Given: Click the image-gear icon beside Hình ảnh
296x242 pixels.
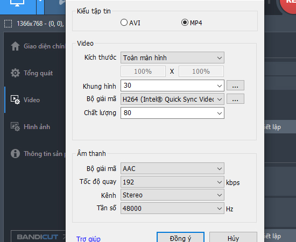Looking at the screenshot, I should point(15,127).
